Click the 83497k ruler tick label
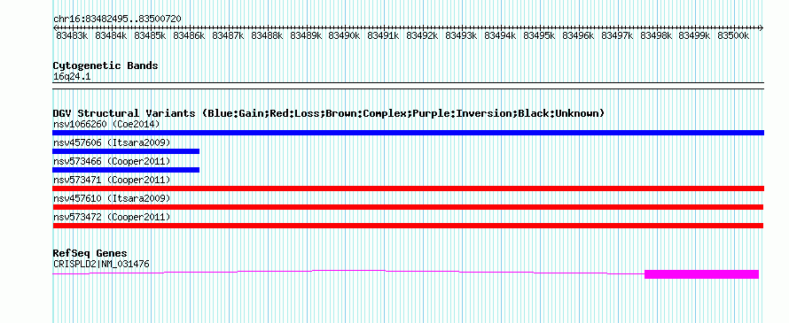 tap(617, 36)
